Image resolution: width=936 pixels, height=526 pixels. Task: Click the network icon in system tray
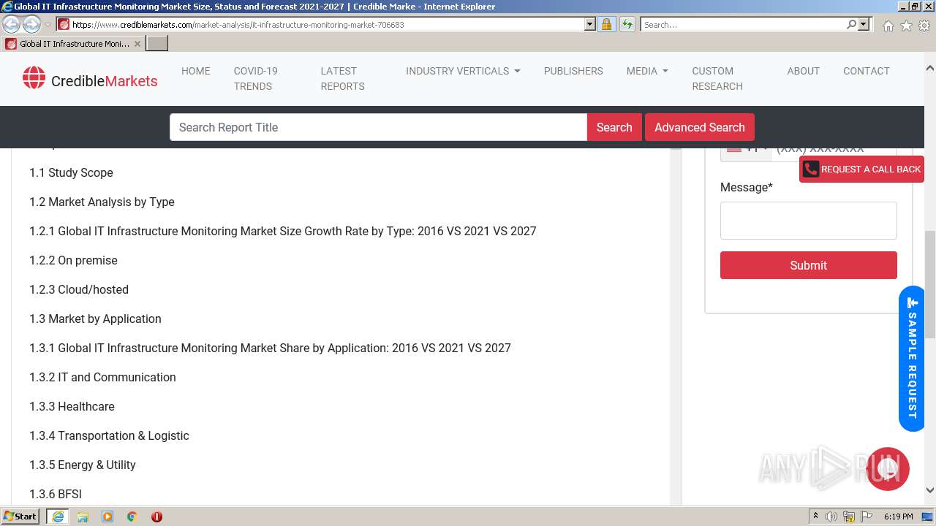pyautogui.click(x=849, y=517)
